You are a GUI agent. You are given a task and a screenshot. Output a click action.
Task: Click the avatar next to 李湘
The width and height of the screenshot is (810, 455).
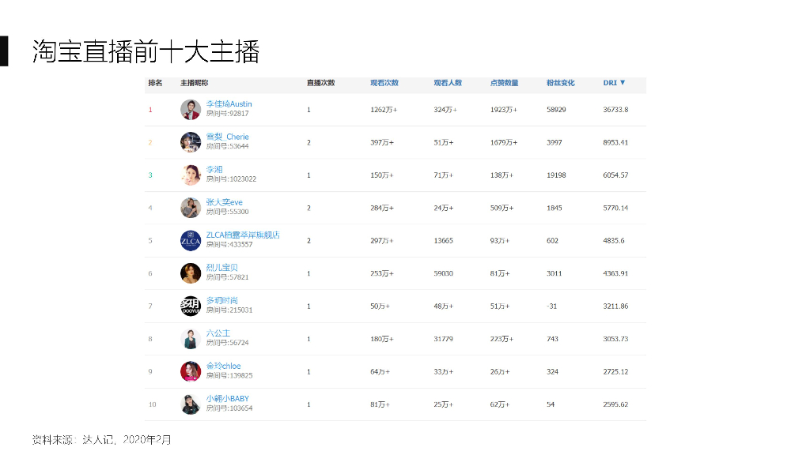[x=191, y=175]
